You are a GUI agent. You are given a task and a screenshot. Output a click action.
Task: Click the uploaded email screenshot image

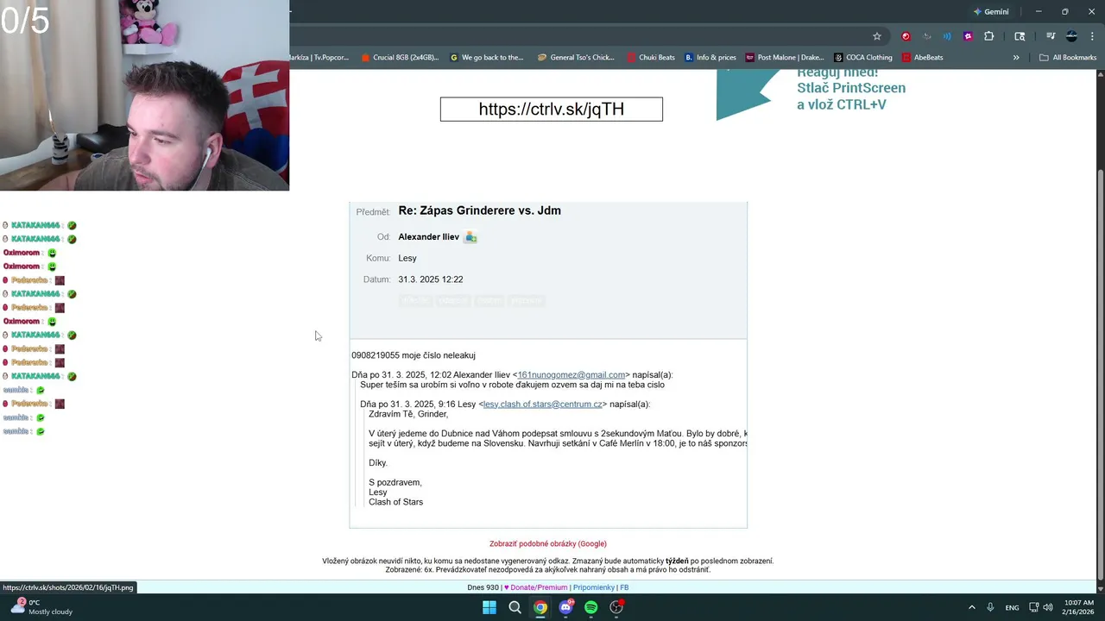[548, 364]
